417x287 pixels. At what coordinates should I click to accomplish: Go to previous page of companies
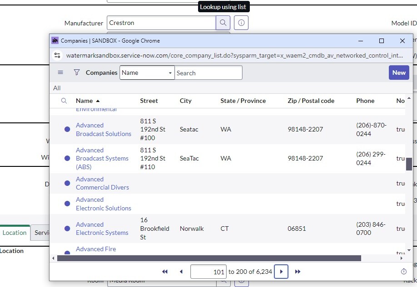tap(181, 272)
